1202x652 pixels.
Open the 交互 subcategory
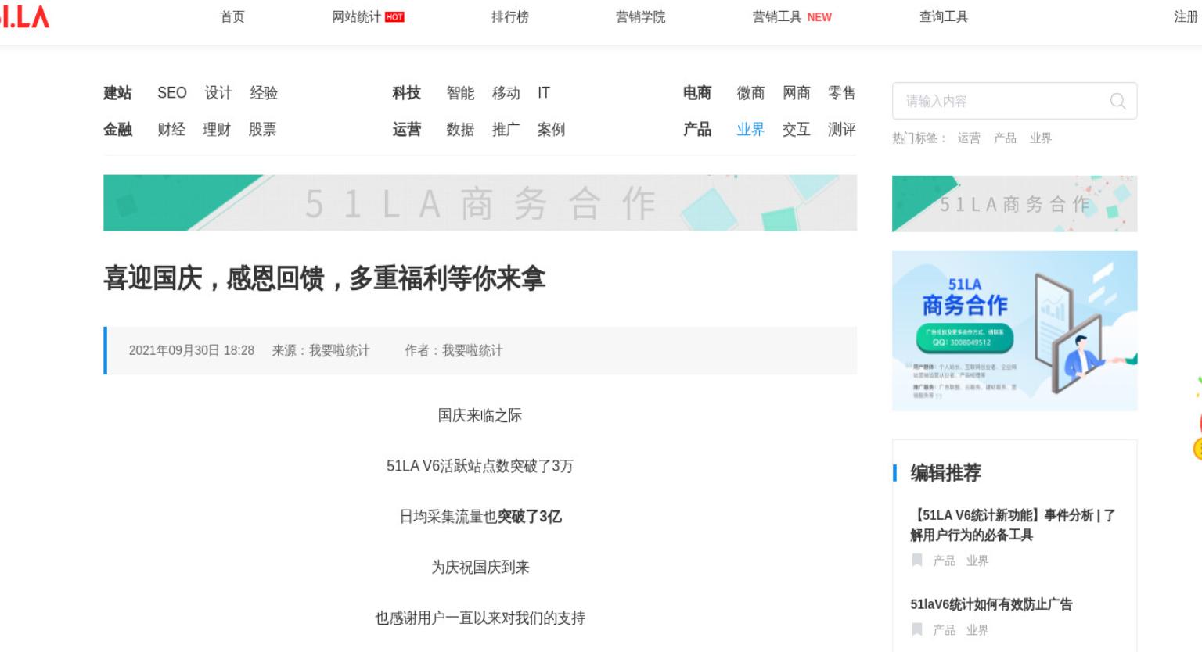(796, 130)
